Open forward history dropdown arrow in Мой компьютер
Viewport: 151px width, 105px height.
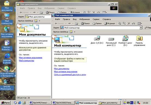click(x=73, y=23)
